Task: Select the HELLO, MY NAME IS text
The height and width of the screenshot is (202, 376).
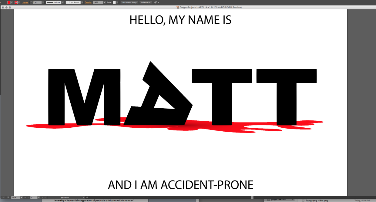Action: (x=180, y=20)
